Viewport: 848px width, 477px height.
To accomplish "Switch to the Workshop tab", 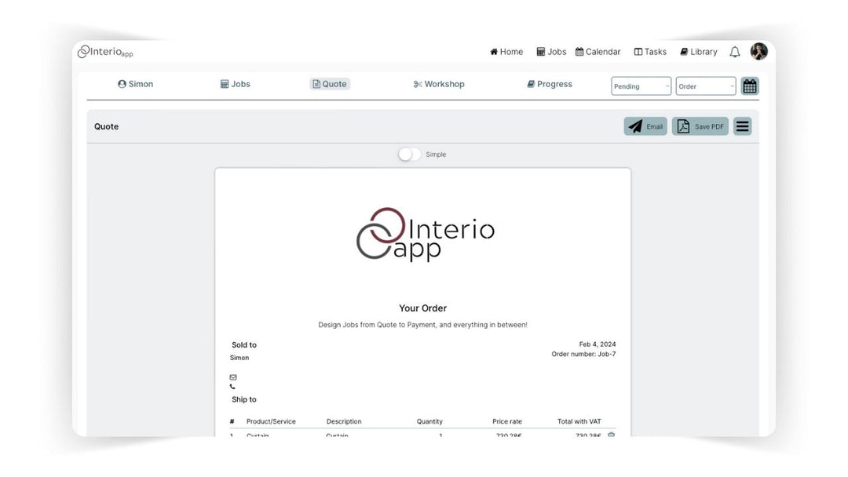I will point(439,84).
